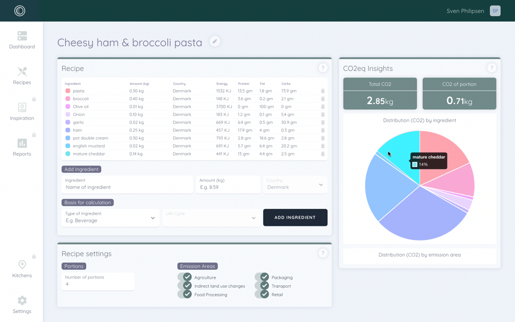Open user avatar SP in header
Screen dimensions: 515x322
point(495,11)
